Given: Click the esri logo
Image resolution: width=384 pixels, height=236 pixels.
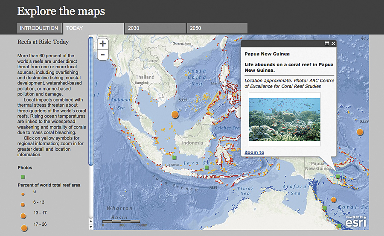Looking at the screenshot, I should point(356,222).
